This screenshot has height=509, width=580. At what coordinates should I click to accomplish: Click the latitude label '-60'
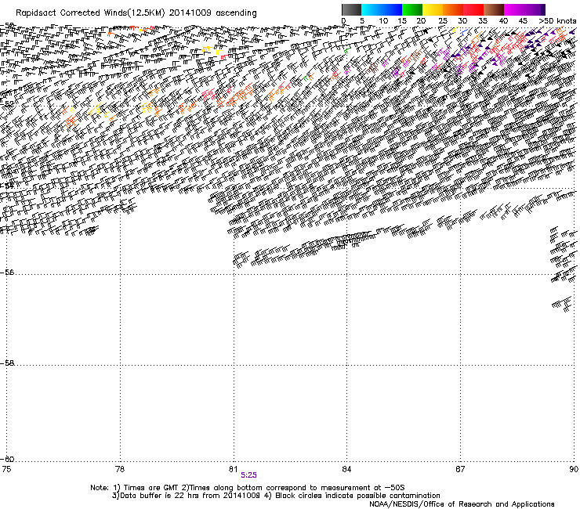[7, 460]
